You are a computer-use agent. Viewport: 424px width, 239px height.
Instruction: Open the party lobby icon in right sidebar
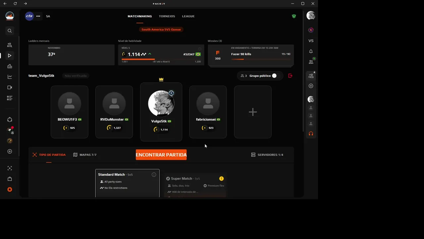tap(311, 75)
